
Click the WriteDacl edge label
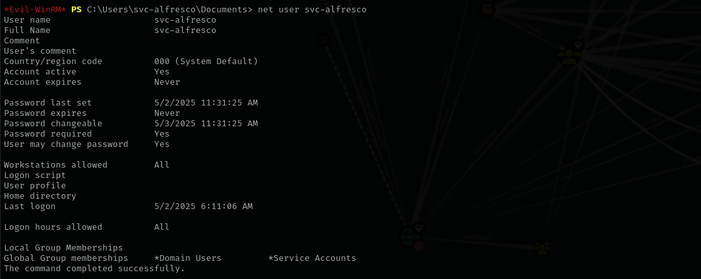(477, 238)
